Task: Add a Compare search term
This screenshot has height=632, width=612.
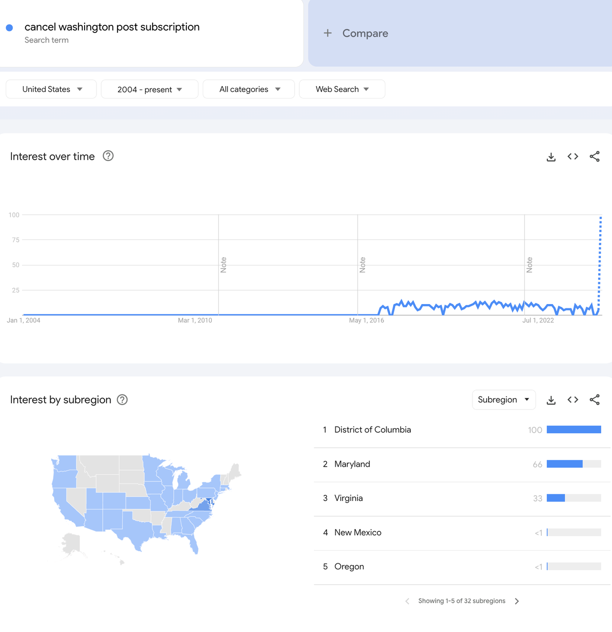Action: [x=356, y=33]
